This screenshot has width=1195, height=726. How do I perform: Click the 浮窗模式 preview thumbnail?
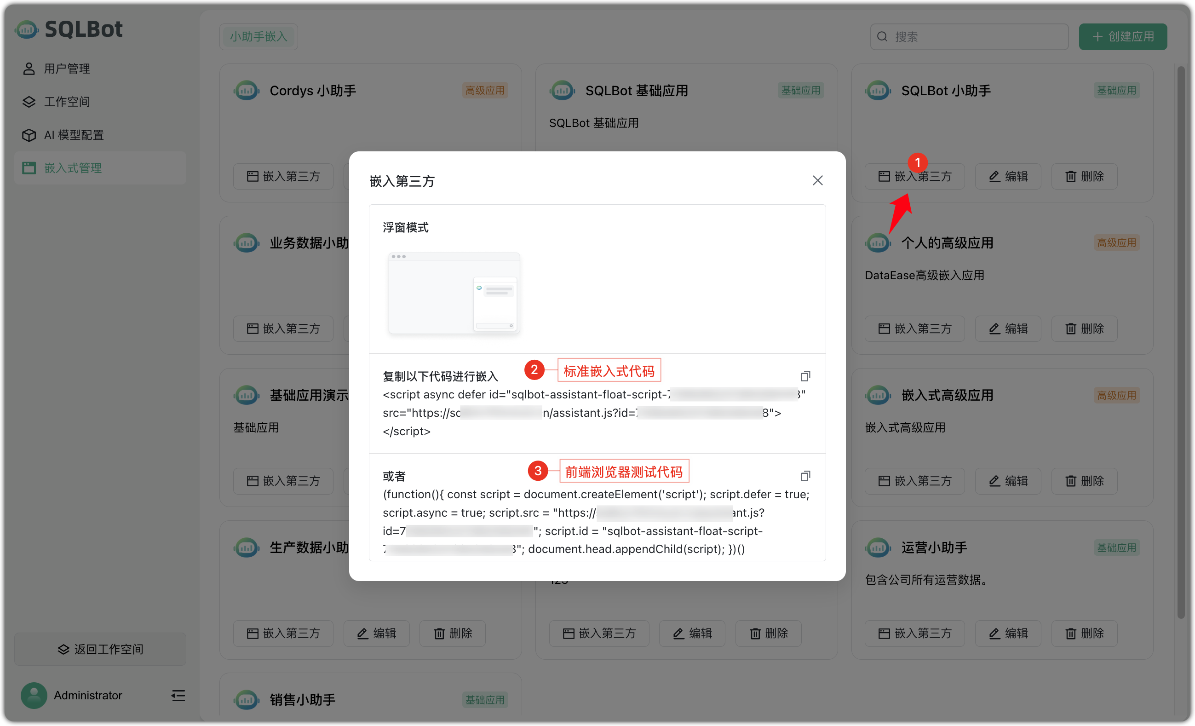[454, 293]
